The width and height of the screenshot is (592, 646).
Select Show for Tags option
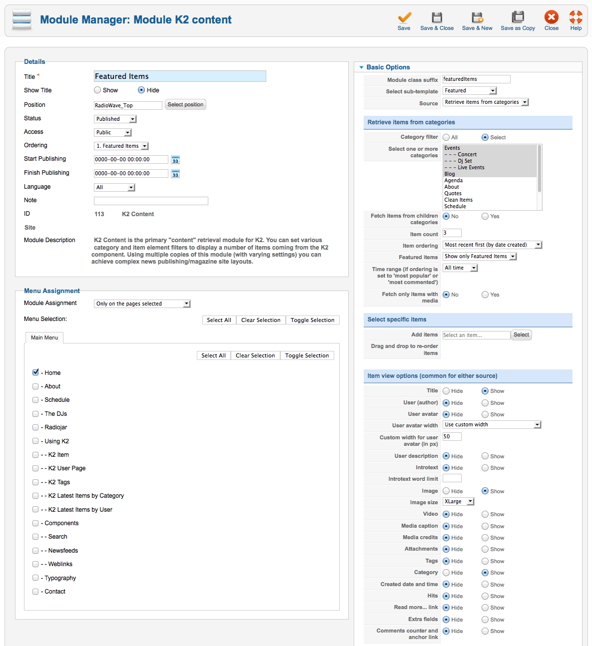485,561
